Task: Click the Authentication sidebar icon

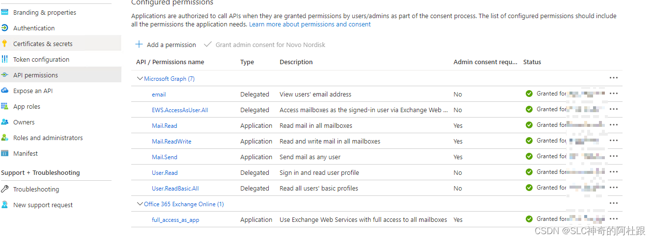Action: coord(4,28)
